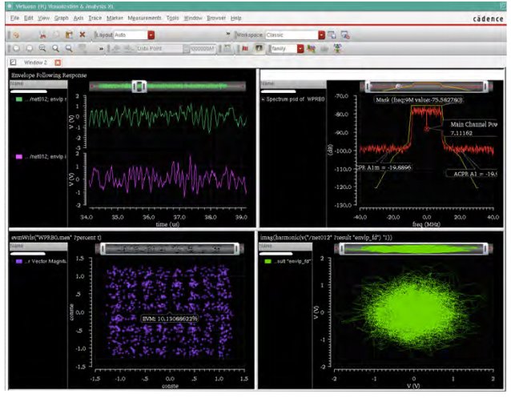Open the Browser menu

(x=216, y=18)
